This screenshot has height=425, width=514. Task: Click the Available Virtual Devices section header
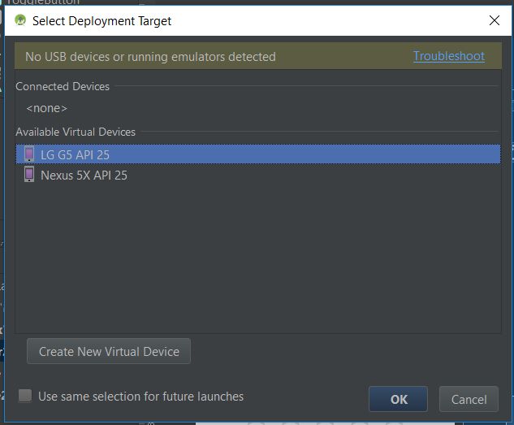click(76, 132)
